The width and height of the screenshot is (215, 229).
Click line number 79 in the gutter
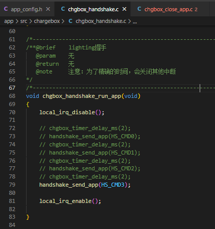[x=12, y=185]
